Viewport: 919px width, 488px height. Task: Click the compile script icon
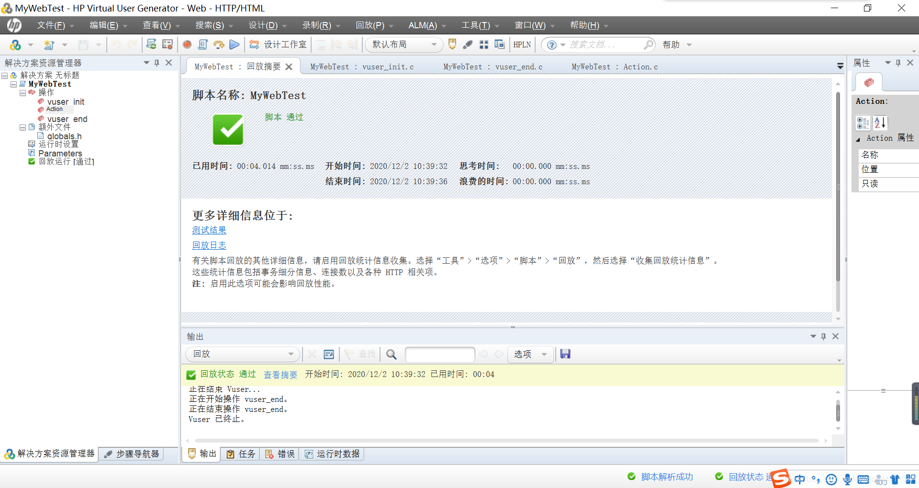point(203,44)
